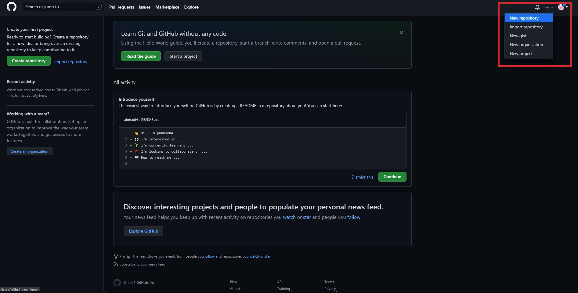The image size is (578, 293).
Task: Choose New organization from the dropdown
Action: pyautogui.click(x=529, y=45)
